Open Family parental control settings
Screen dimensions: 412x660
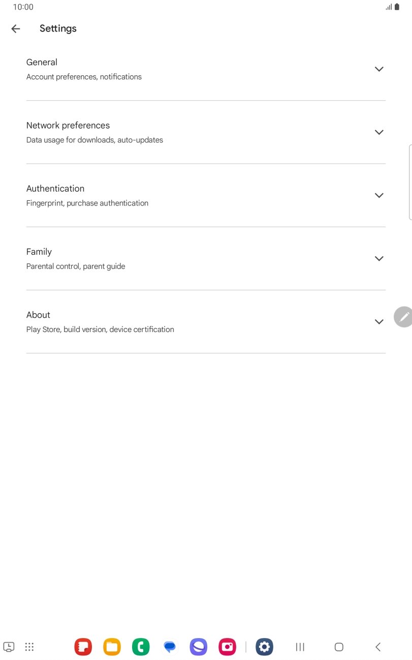coord(76,258)
